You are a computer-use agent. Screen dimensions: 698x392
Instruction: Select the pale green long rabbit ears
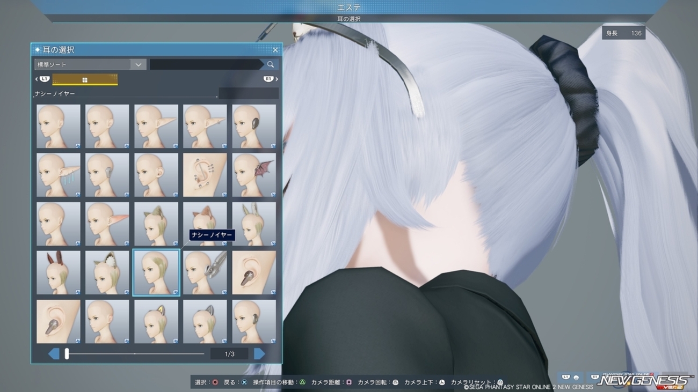tap(254, 224)
